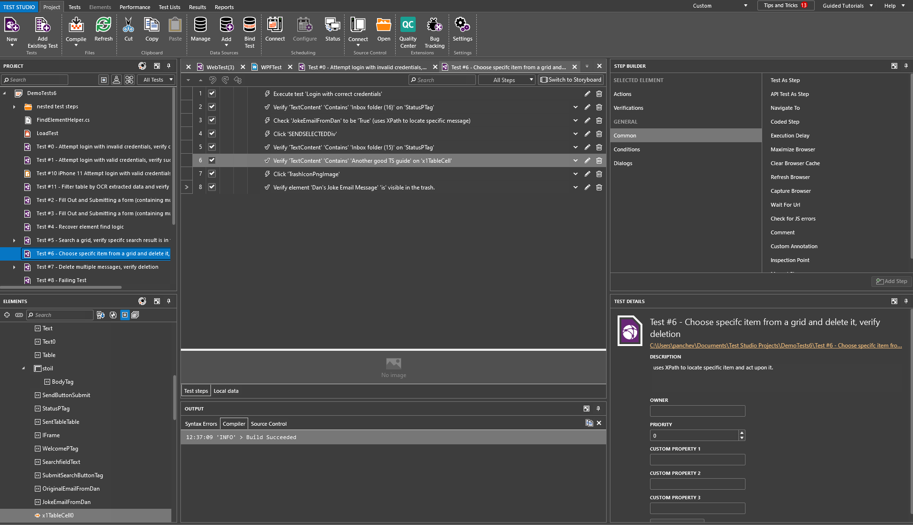Open the test file path link
The width and height of the screenshot is (913, 525).
(x=776, y=346)
